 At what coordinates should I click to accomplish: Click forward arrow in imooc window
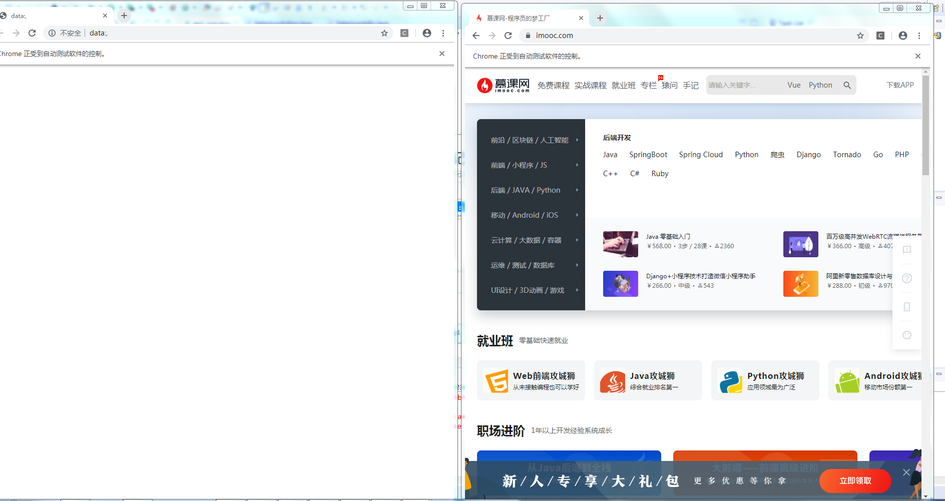pyautogui.click(x=492, y=36)
